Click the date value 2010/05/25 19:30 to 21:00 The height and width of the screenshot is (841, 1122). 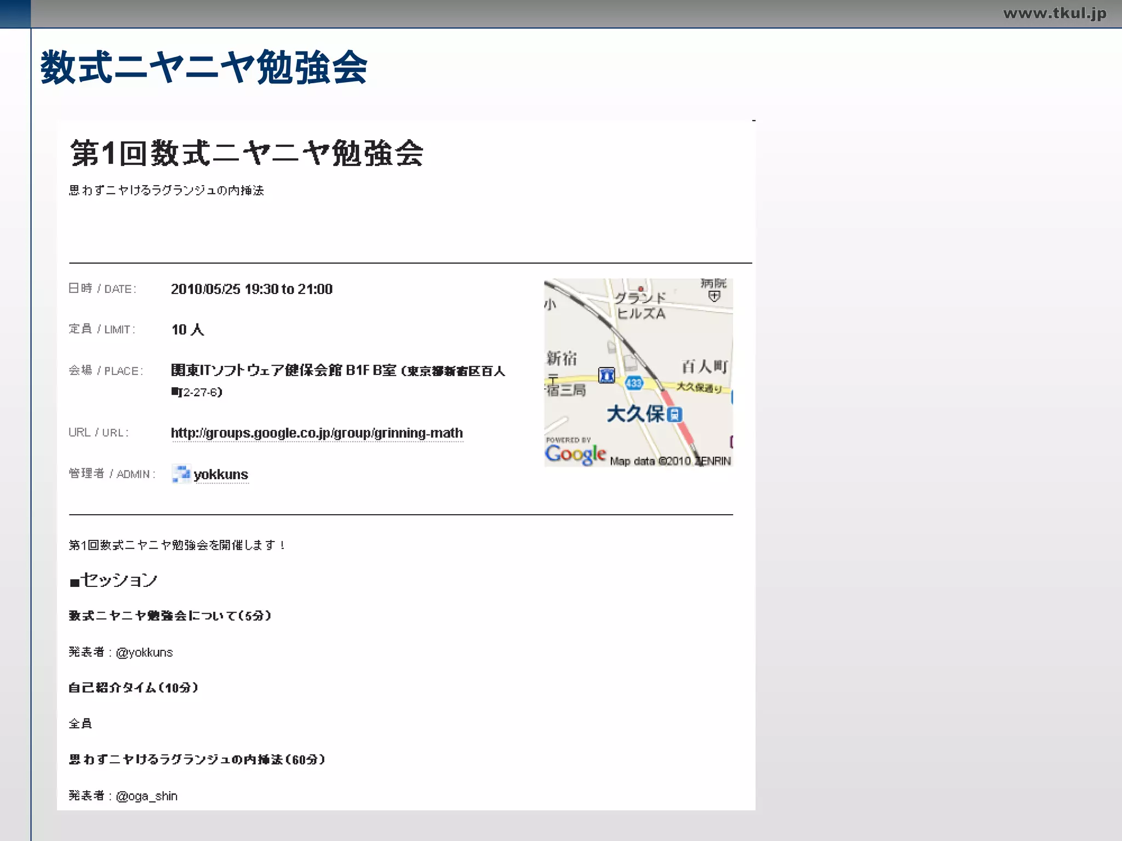251,289
